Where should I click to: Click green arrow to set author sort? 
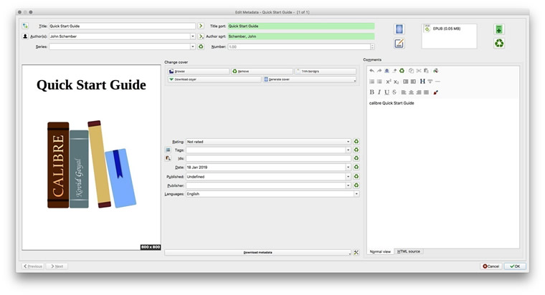click(201, 36)
